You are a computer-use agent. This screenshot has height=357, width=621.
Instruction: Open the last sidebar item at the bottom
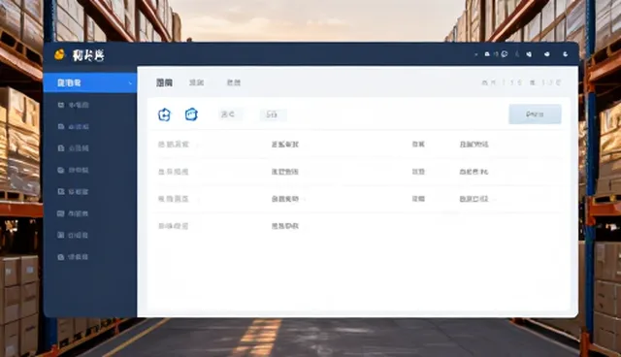(74, 257)
